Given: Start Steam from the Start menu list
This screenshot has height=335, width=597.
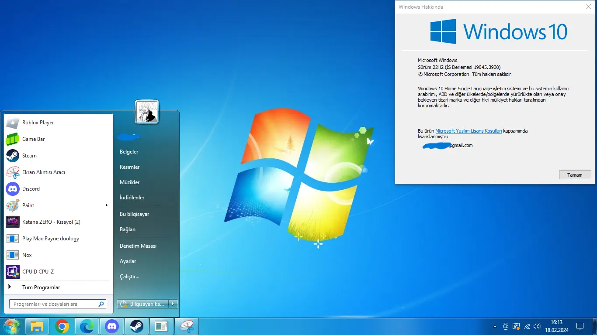Looking at the screenshot, I should (59, 156).
